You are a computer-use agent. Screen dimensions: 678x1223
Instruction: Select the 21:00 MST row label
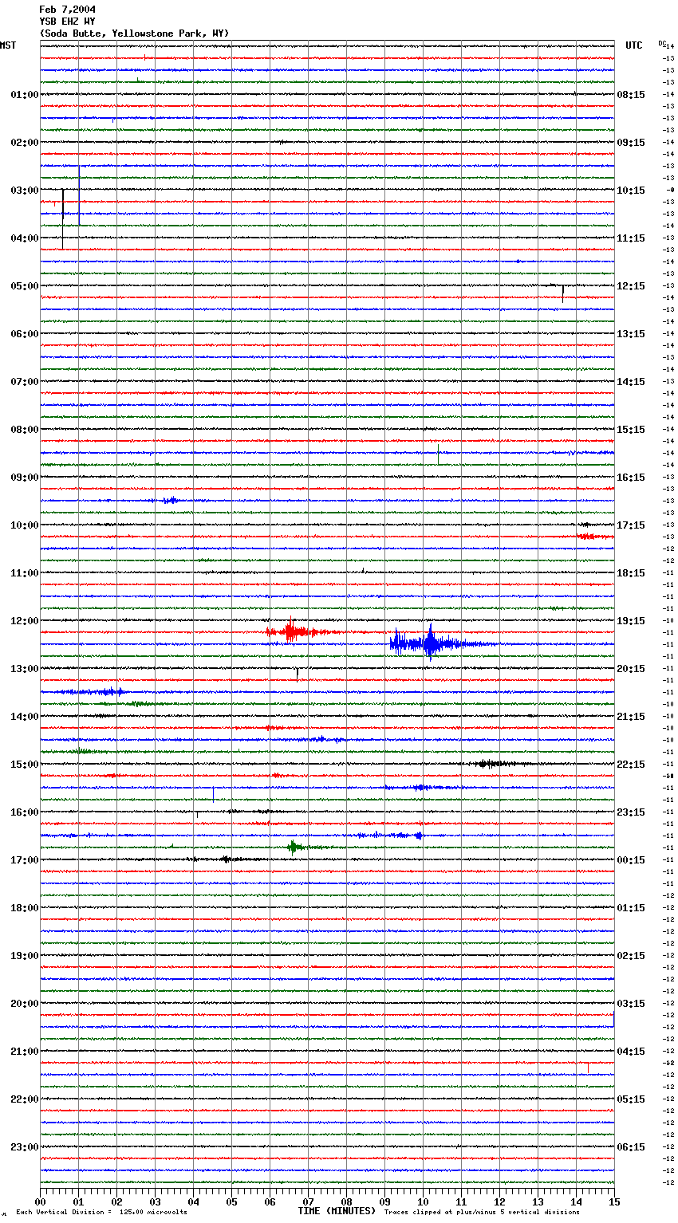(24, 1052)
